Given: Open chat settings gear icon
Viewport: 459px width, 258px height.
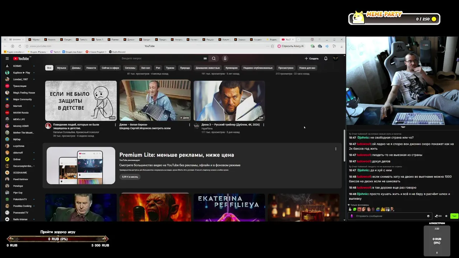Looking at the screenshot, I should pyautogui.click(x=446, y=216).
